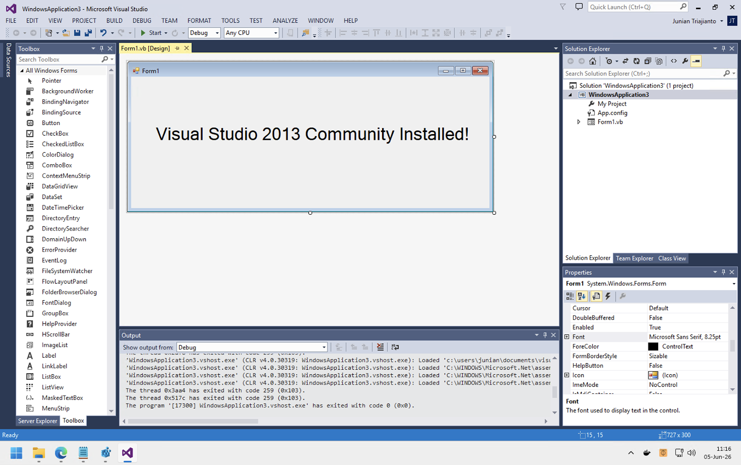Click the Pending Changes Filter clock icon

point(609,61)
